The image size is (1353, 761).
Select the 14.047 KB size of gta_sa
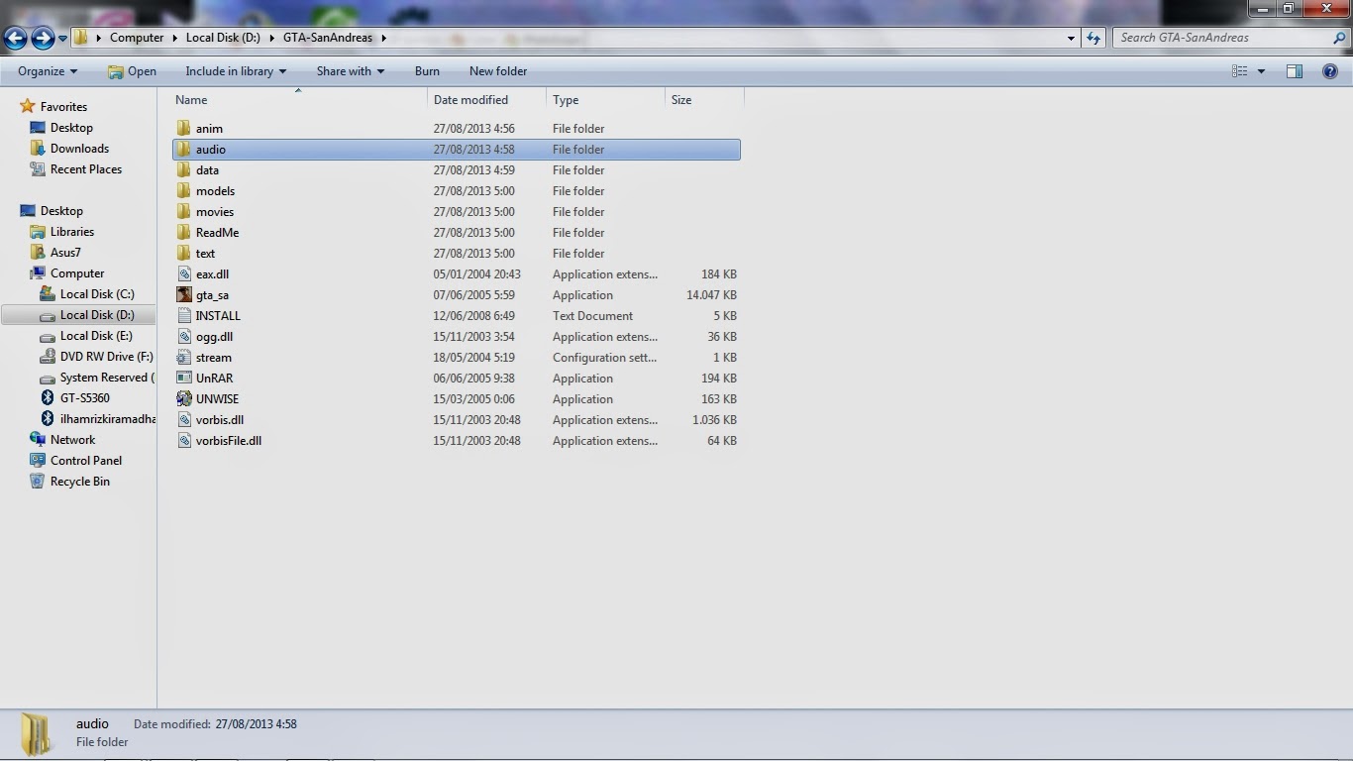(x=711, y=295)
